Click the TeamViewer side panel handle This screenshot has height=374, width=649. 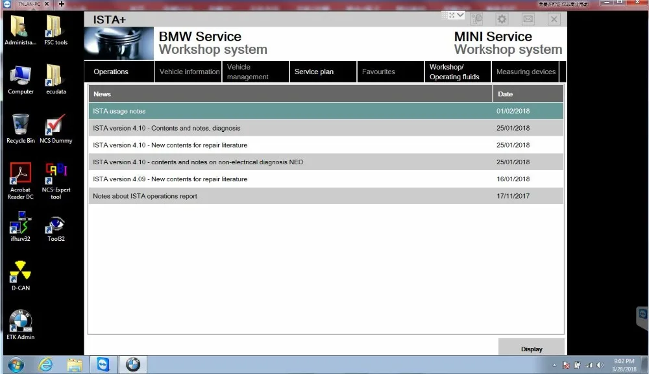pyautogui.click(x=643, y=318)
